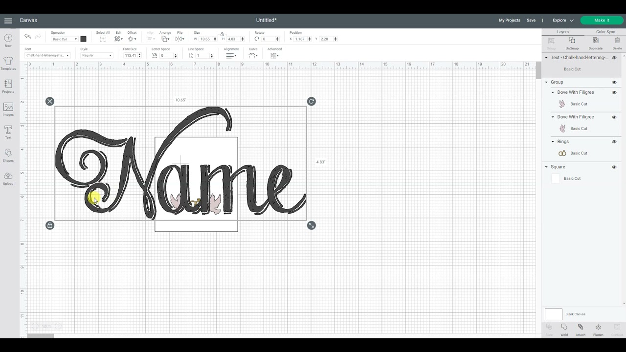Click the rotate handle on selection
The height and width of the screenshot is (352, 626).
click(x=312, y=101)
